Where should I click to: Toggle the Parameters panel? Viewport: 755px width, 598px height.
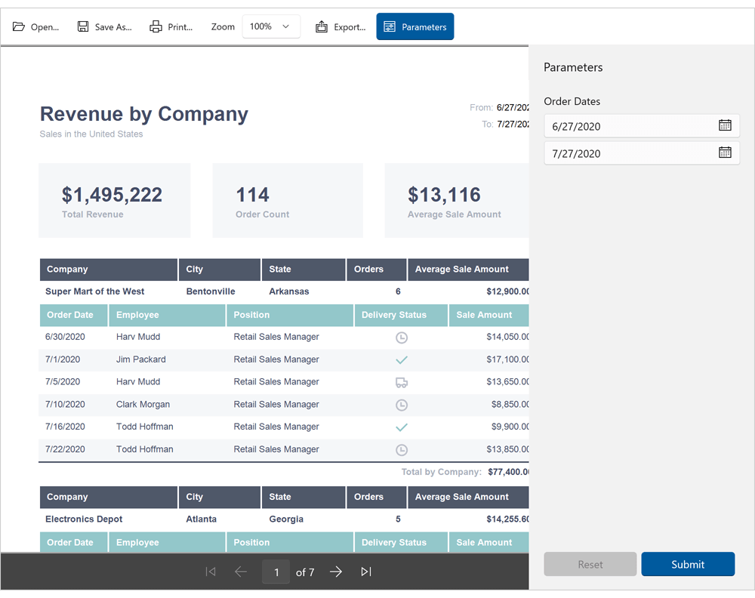pyautogui.click(x=414, y=26)
